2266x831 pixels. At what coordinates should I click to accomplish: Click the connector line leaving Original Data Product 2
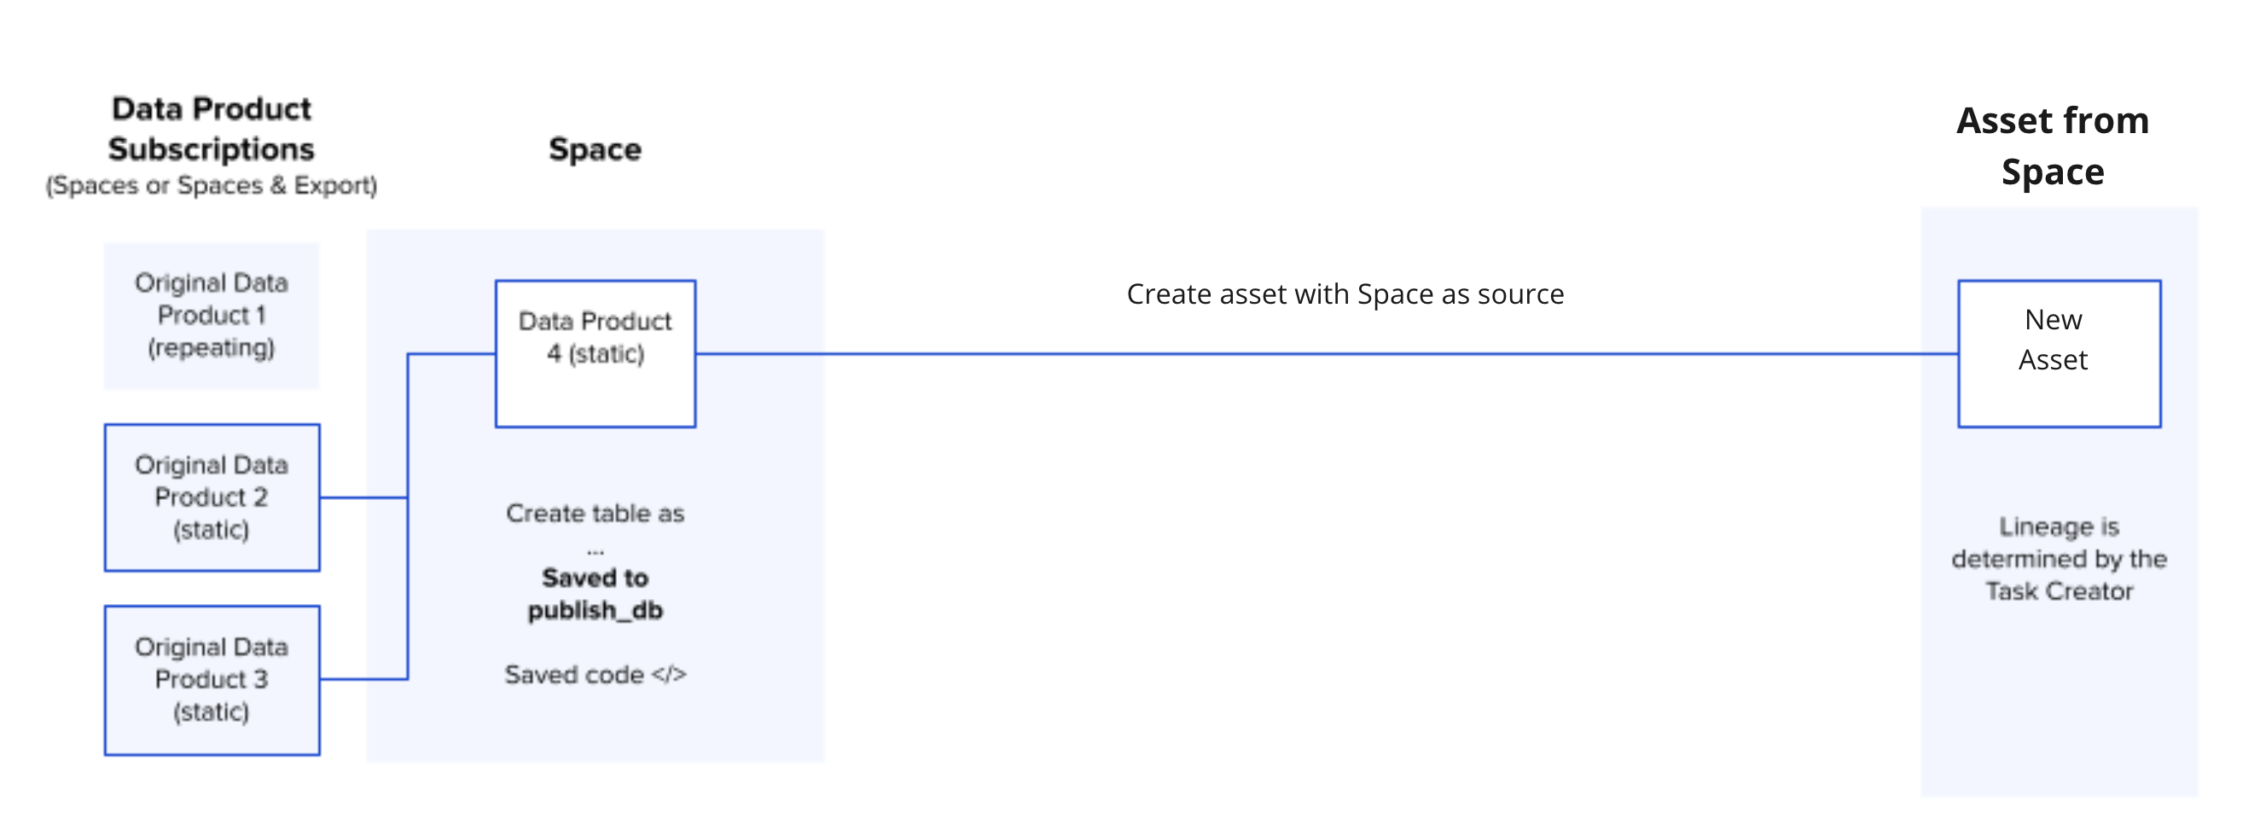pos(363,497)
